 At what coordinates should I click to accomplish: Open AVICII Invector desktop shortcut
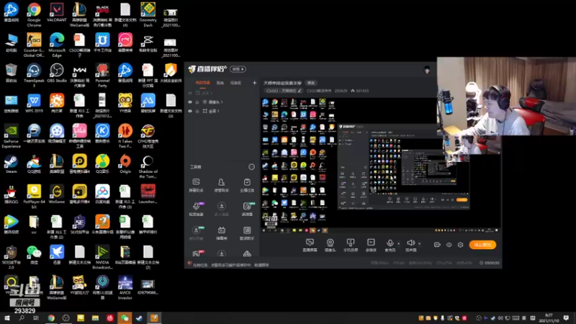(125, 287)
